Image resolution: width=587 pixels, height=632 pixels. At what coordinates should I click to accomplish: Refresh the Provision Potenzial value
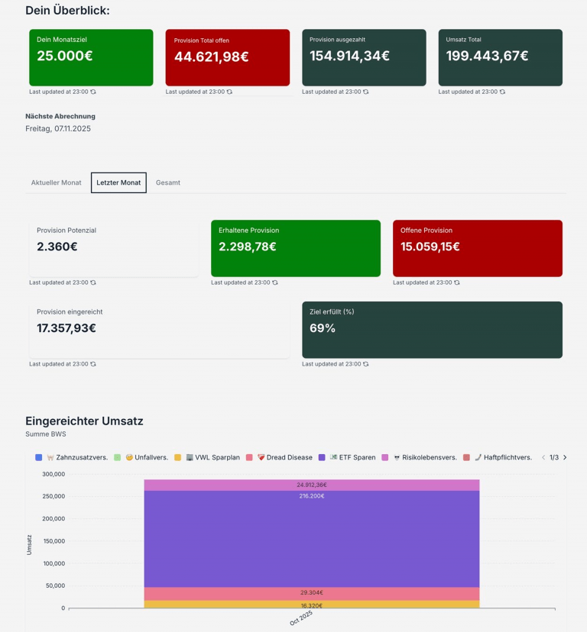[93, 282]
